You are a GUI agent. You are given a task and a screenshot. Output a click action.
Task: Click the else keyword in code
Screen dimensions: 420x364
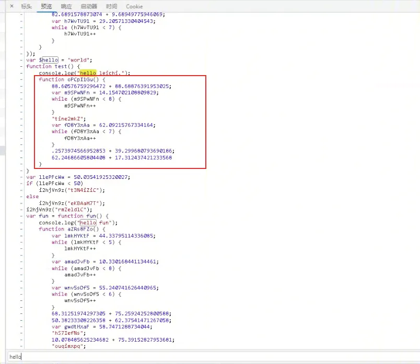pos(32,197)
